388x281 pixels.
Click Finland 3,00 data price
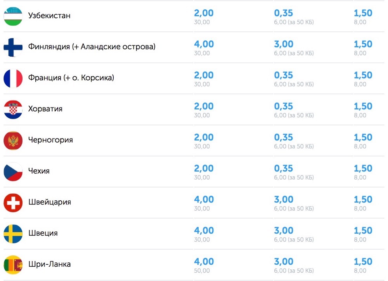pyautogui.click(x=284, y=44)
